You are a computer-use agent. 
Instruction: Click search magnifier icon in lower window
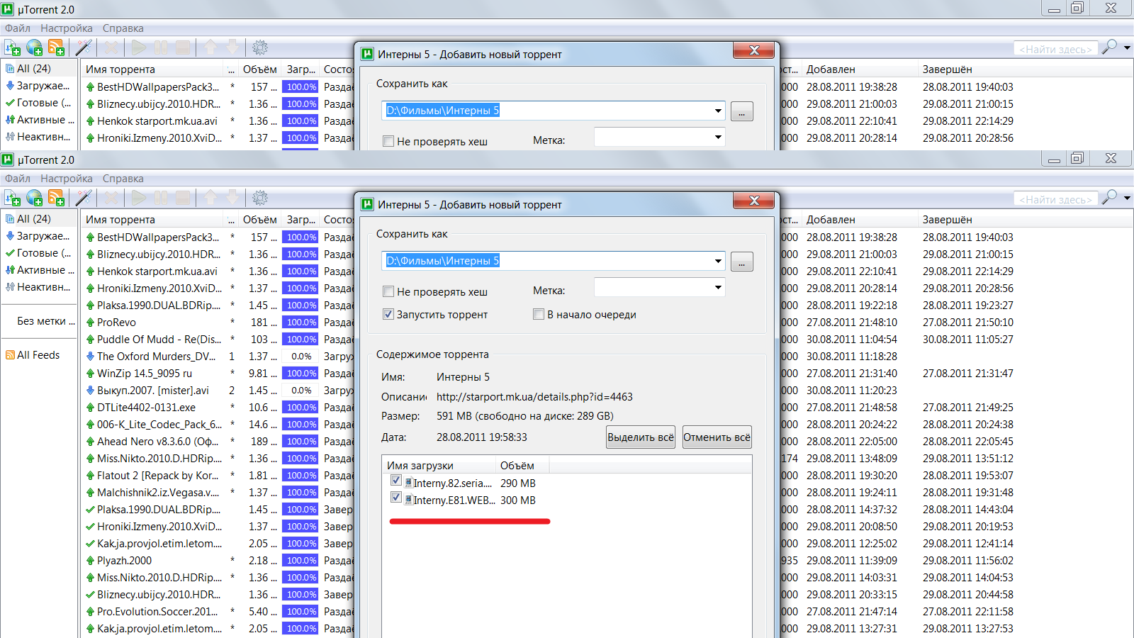click(x=1110, y=197)
